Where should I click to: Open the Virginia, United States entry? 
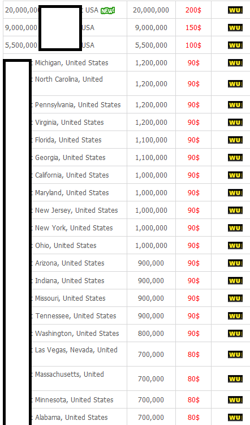(x=70, y=123)
